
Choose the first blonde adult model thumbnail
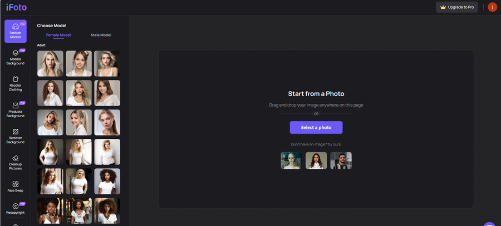click(x=50, y=63)
